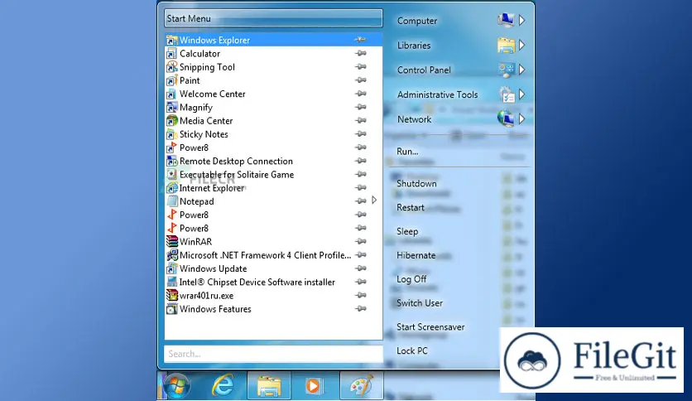Toggle the pin next to Paint

[361, 80]
